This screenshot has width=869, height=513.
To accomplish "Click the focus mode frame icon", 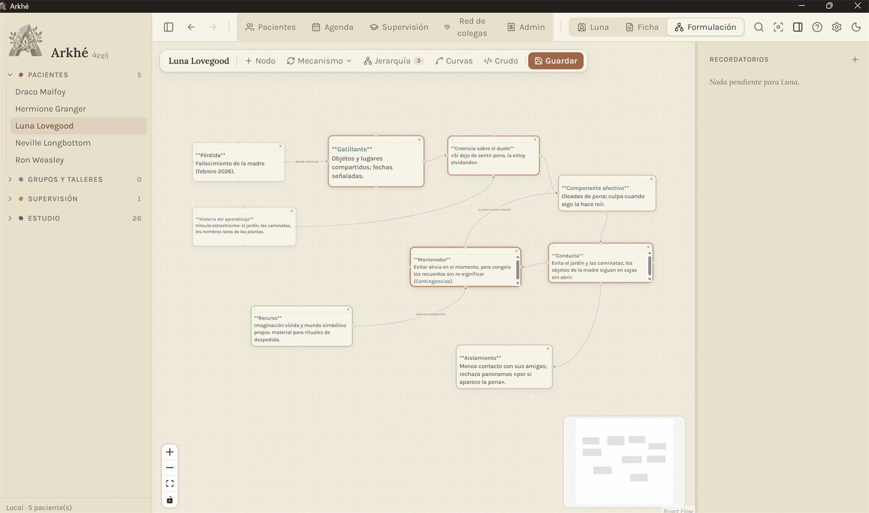I will 778,27.
